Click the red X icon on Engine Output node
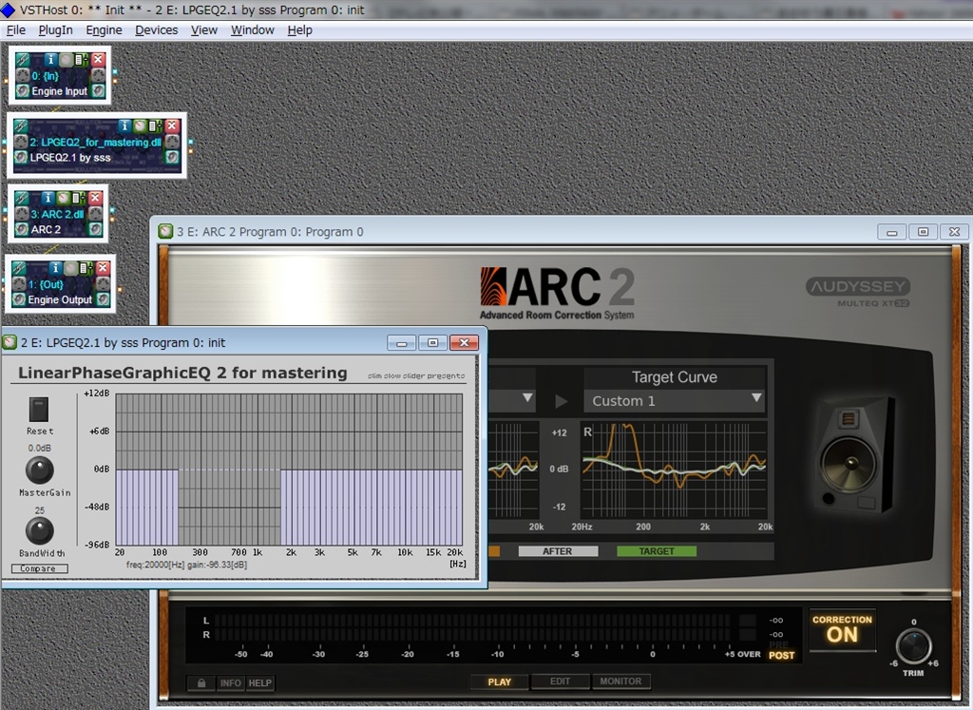Viewport: 973px width, 710px height. pyautogui.click(x=103, y=268)
